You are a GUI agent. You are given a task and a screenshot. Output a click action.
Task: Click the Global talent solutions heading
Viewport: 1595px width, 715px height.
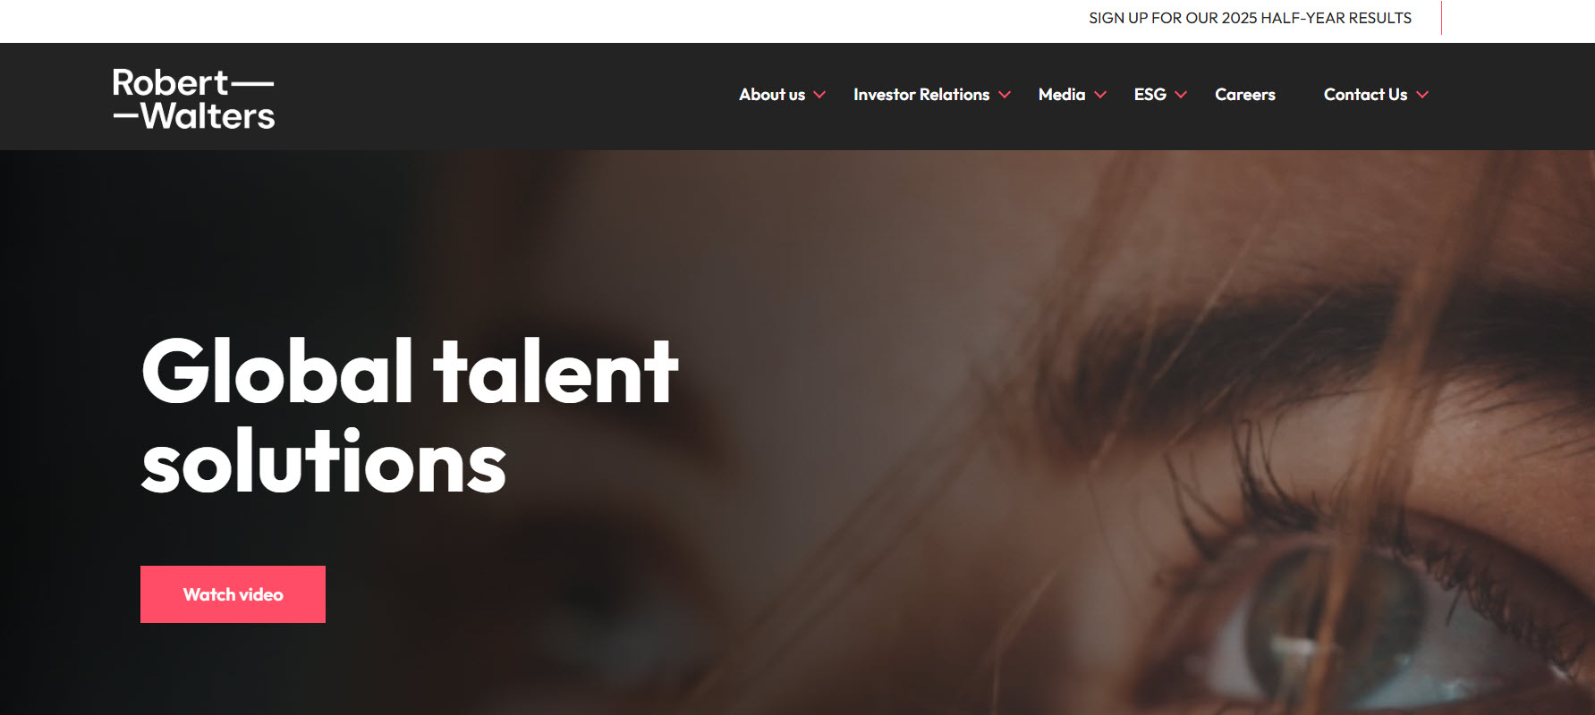pyautogui.click(x=410, y=416)
